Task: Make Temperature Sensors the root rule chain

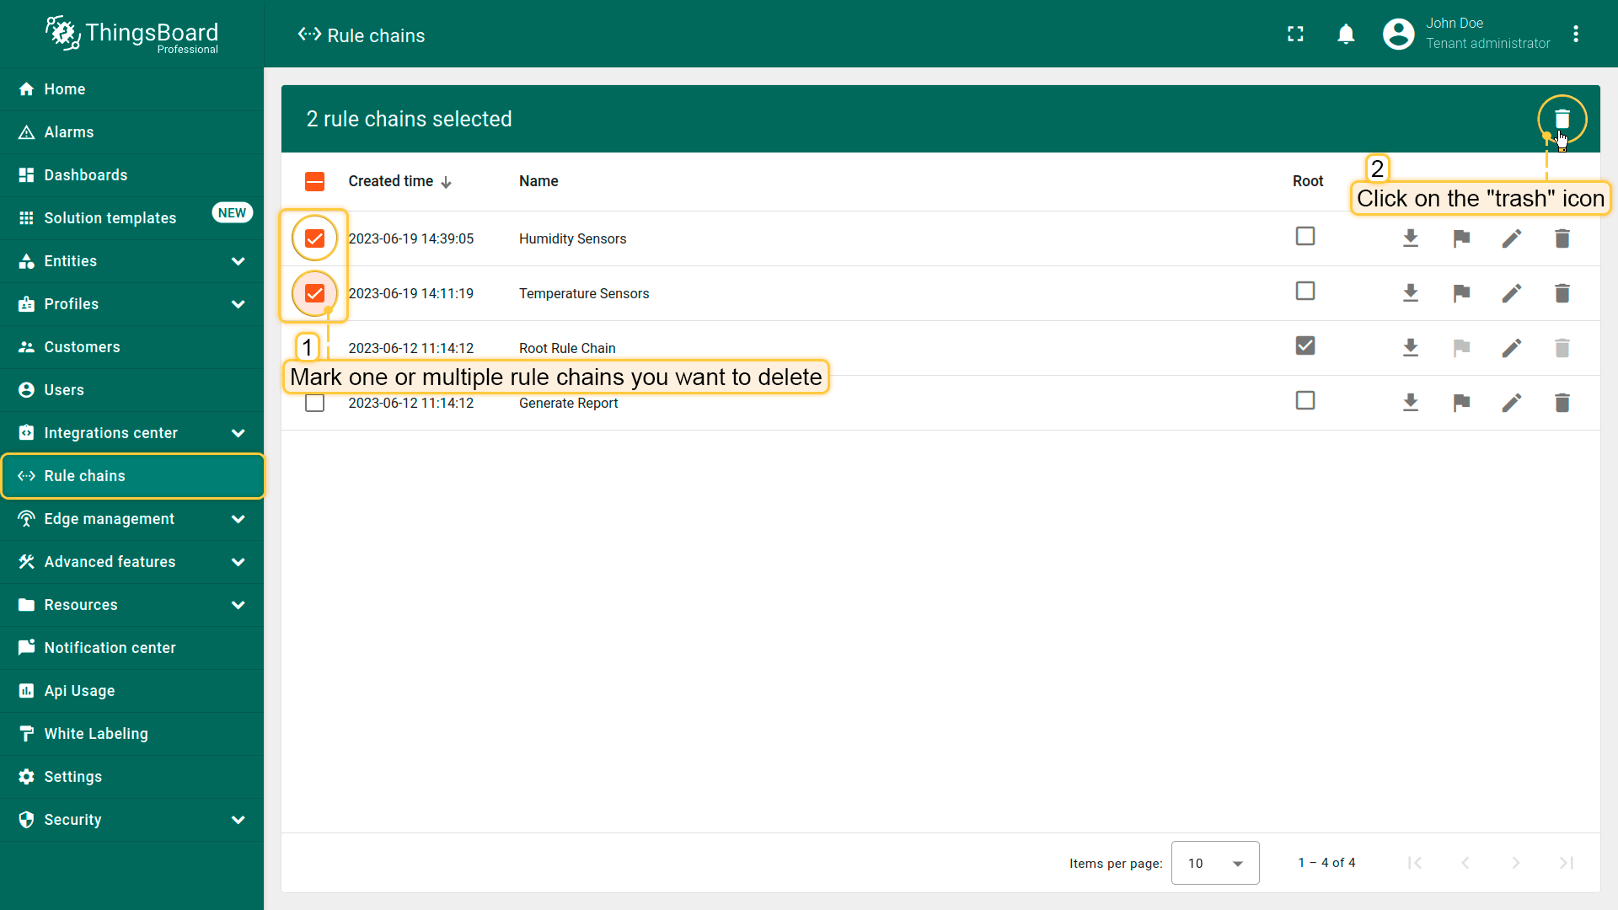Action: (x=1460, y=293)
